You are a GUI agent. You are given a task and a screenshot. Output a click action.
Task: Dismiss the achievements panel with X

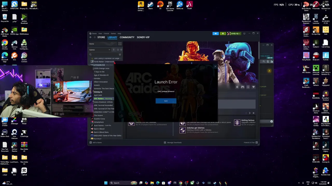click(x=253, y=113)
